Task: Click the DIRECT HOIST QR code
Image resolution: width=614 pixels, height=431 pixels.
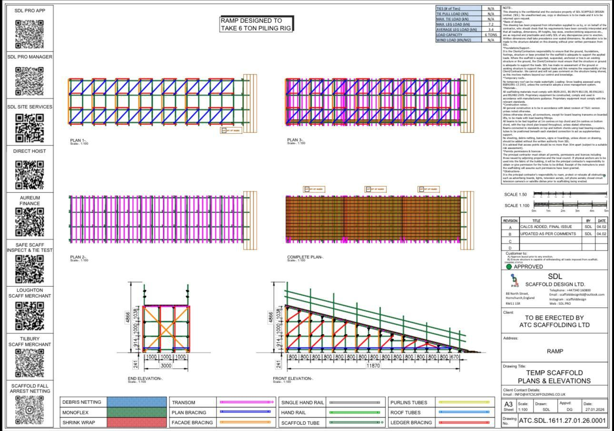Action: point(30,175)
